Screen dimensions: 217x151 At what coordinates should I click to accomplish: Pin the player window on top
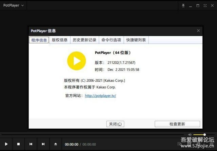(183, 5)
